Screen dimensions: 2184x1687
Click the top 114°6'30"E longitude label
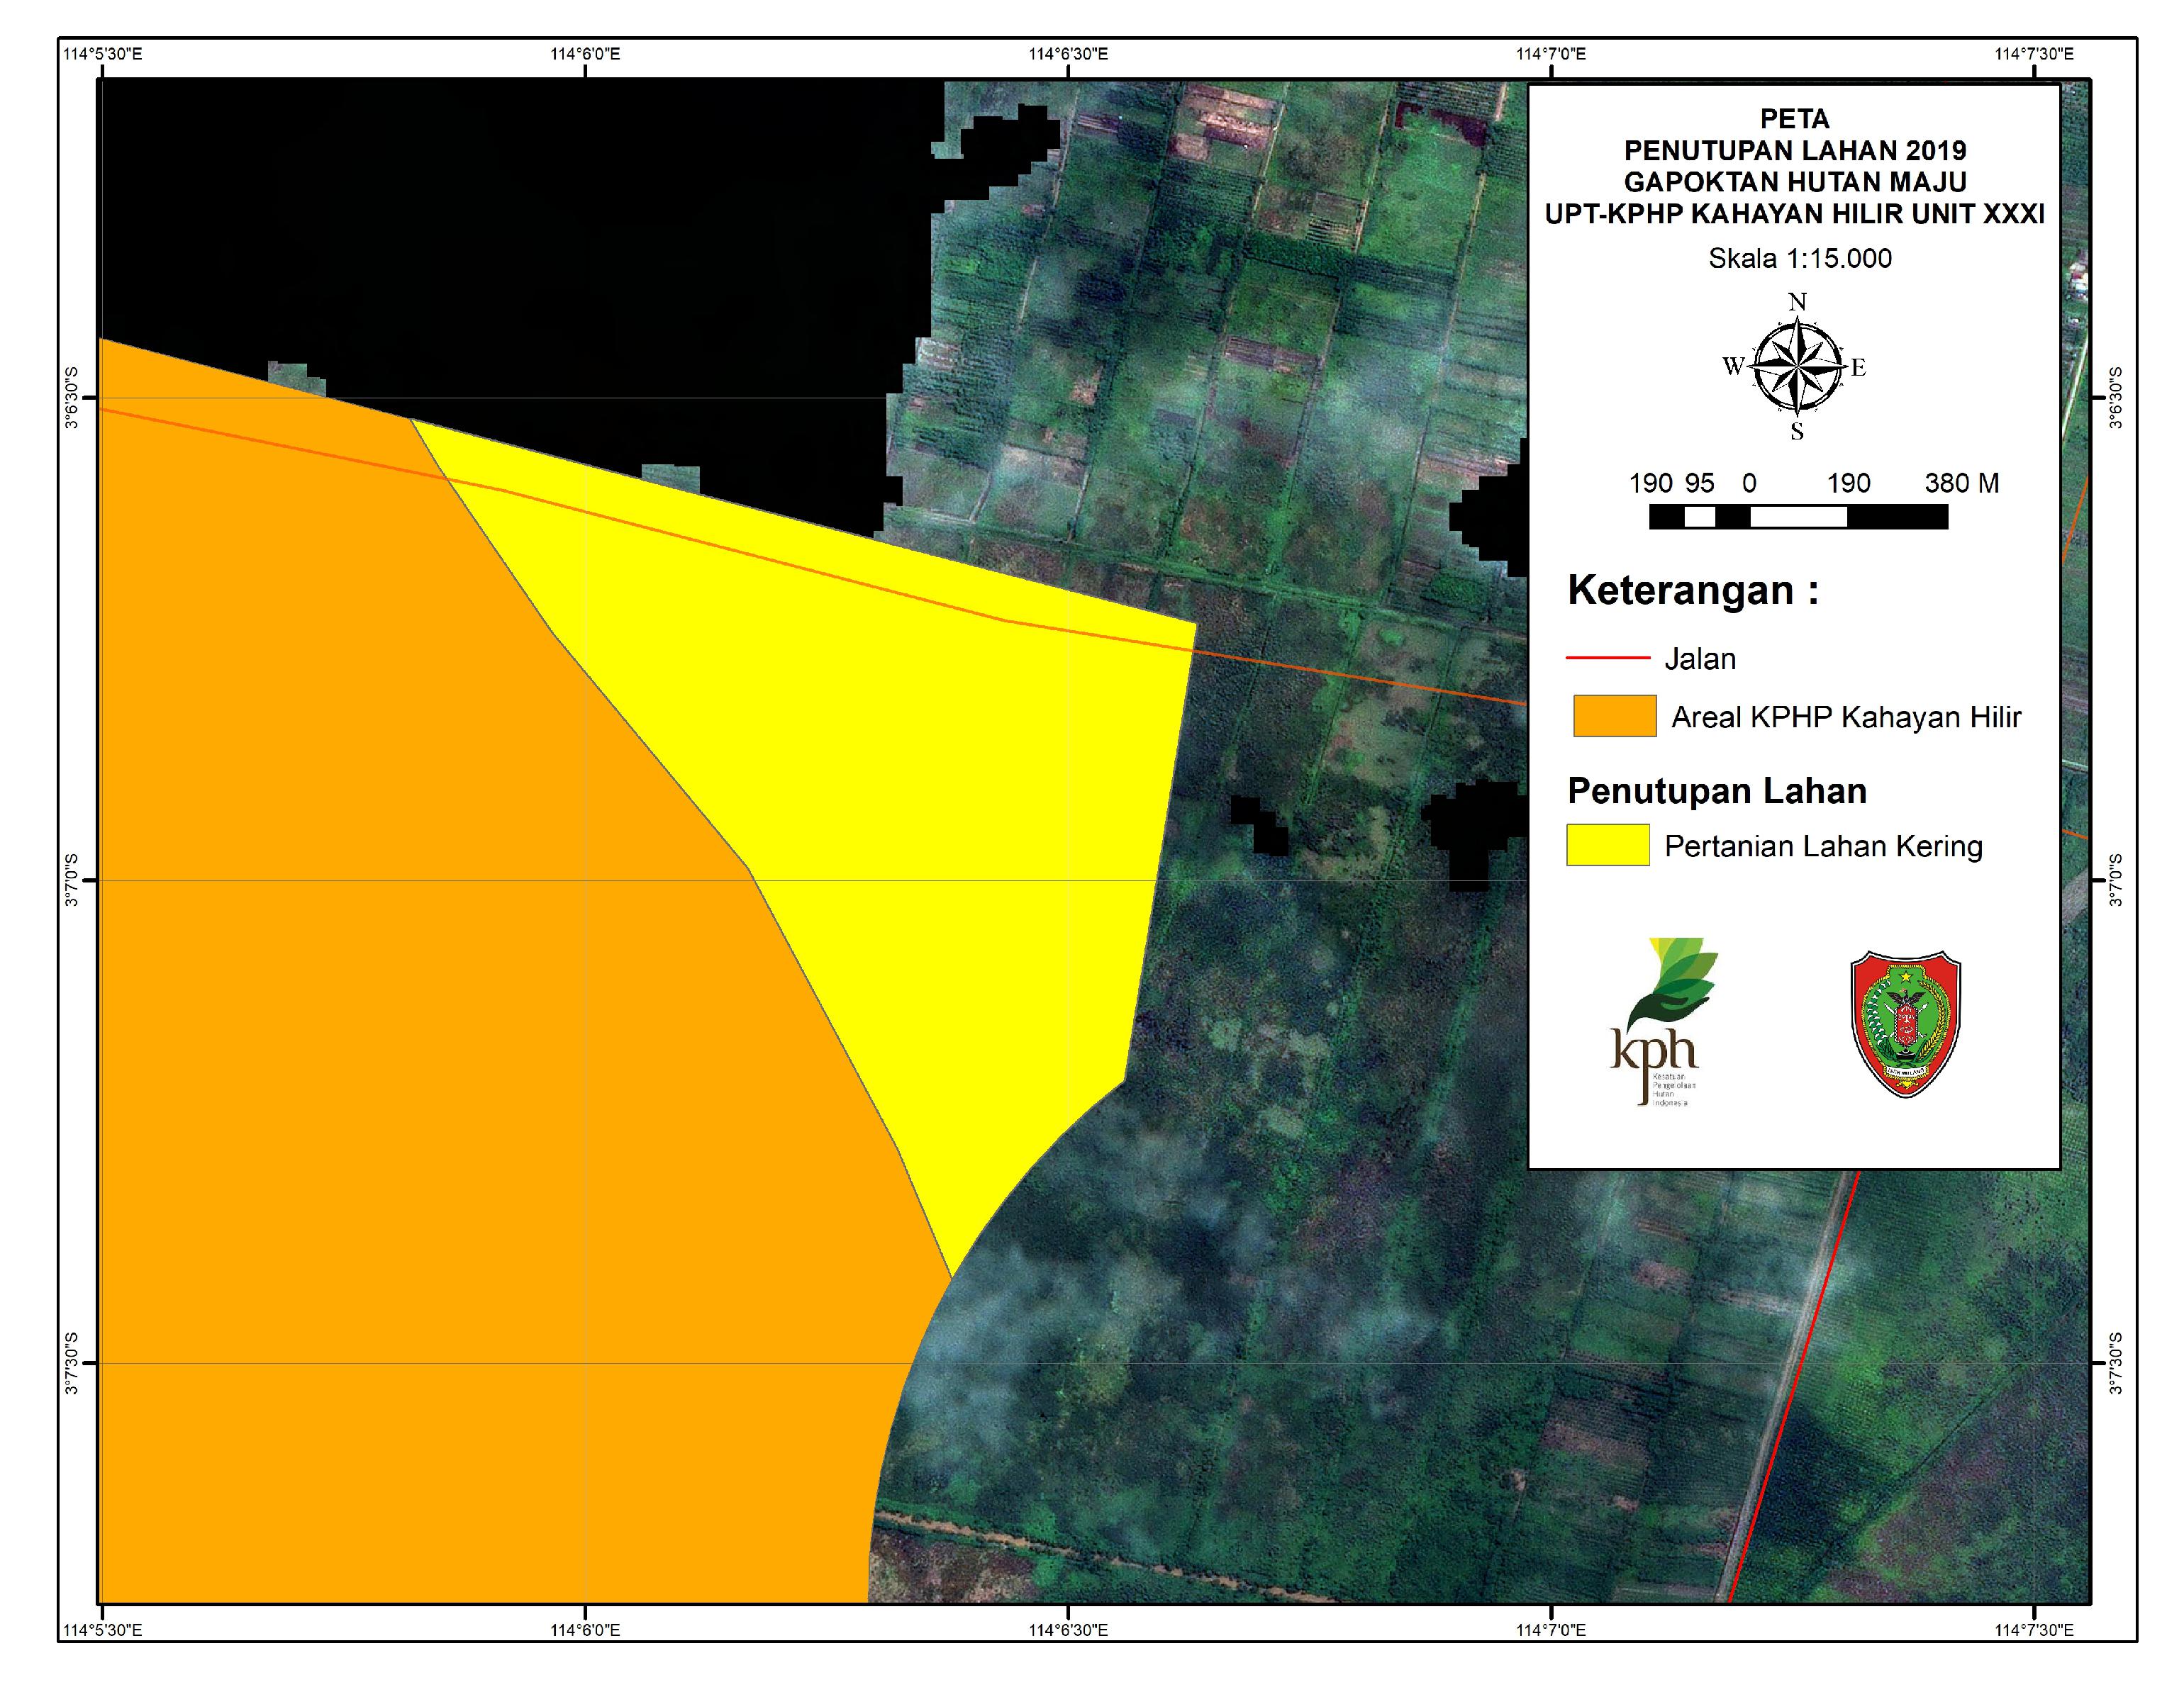pyautogui.click(x=1068, y=54)
